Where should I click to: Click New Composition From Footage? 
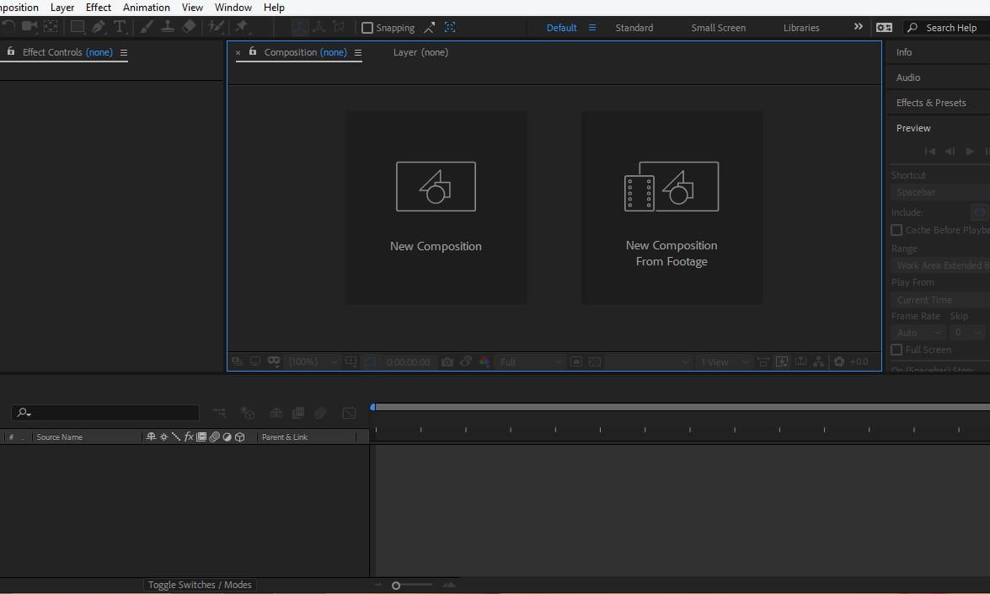(672, 207)
